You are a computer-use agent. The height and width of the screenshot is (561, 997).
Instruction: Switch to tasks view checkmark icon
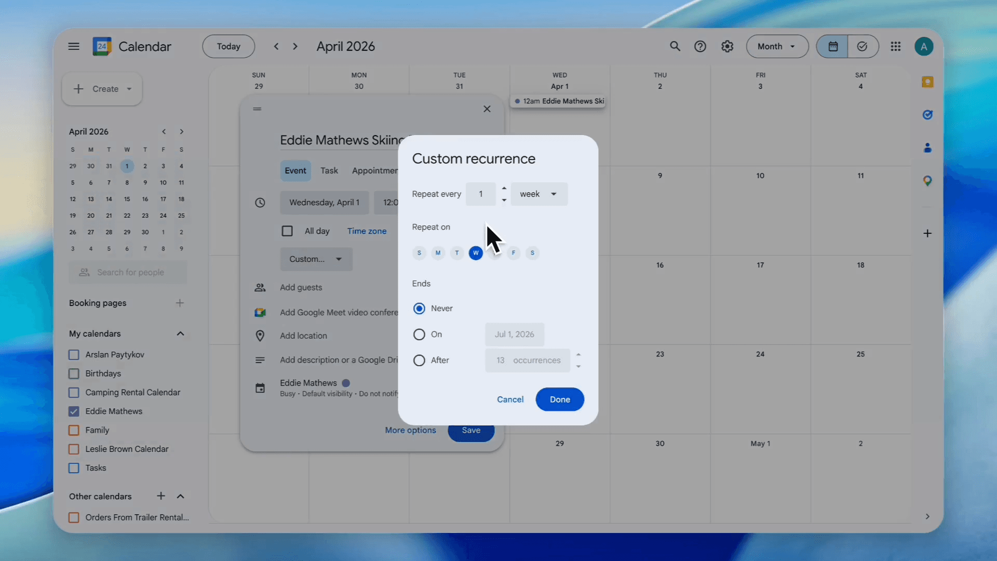point(863,47)
